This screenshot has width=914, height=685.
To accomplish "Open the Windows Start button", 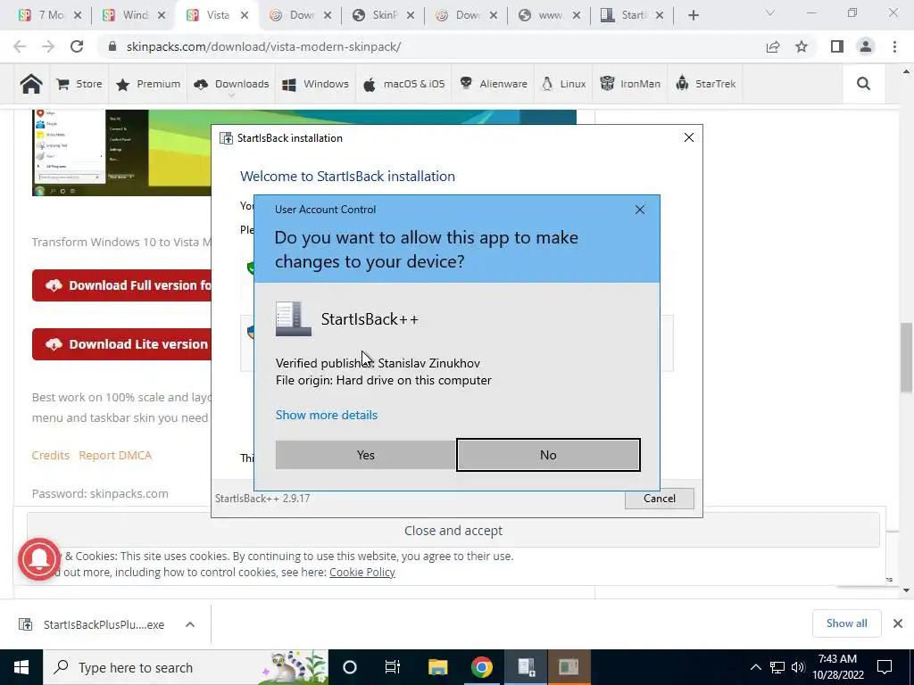I will [21, 667].
